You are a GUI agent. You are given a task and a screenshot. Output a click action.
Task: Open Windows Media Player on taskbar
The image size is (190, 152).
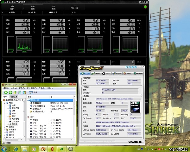(x=34, y=149)
